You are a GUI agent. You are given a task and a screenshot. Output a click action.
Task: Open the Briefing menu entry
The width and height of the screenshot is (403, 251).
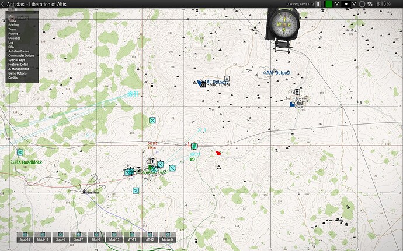[x=13, y=25]
